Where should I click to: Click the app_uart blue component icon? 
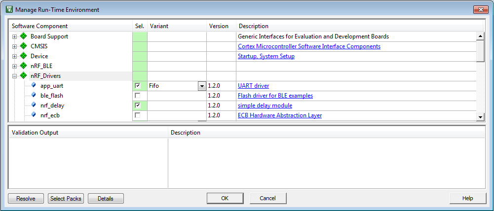tap(34, 85)
